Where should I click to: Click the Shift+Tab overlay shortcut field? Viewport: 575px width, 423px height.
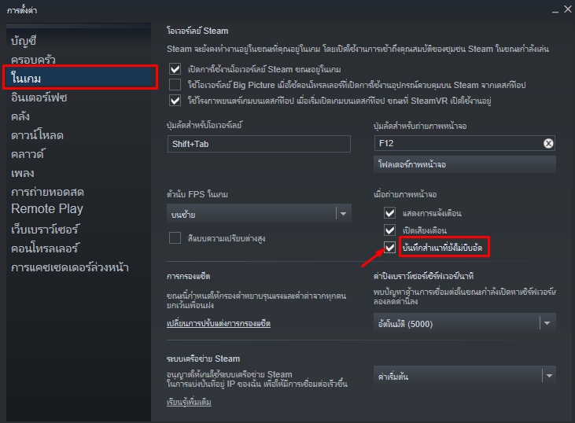click(x=260, y=144)
